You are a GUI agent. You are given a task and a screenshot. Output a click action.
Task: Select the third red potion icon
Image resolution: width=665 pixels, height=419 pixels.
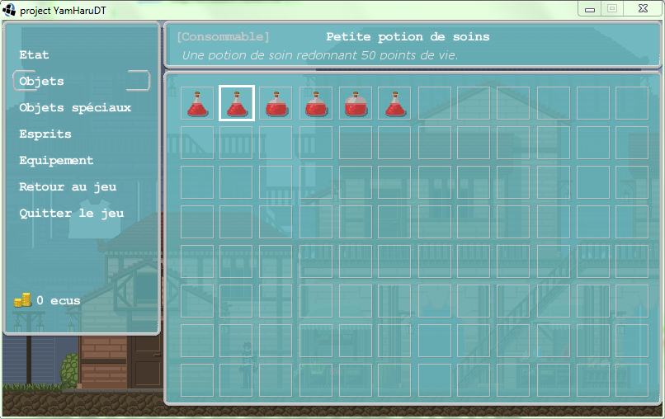(276, 104)
